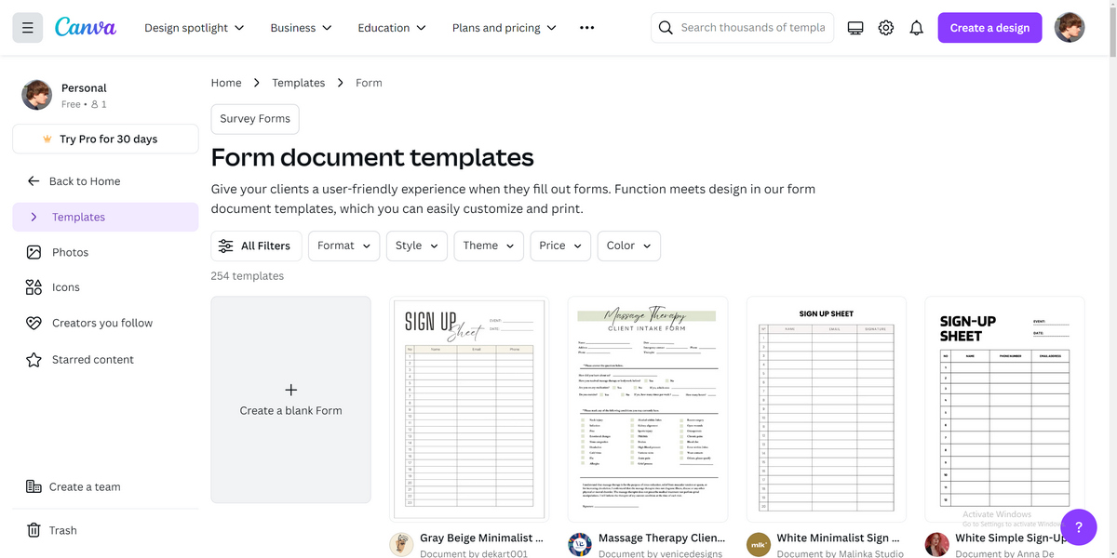Open settings gear icon
The width and height of the screenshot is (1117, 558).
click(x=886, y=28)
